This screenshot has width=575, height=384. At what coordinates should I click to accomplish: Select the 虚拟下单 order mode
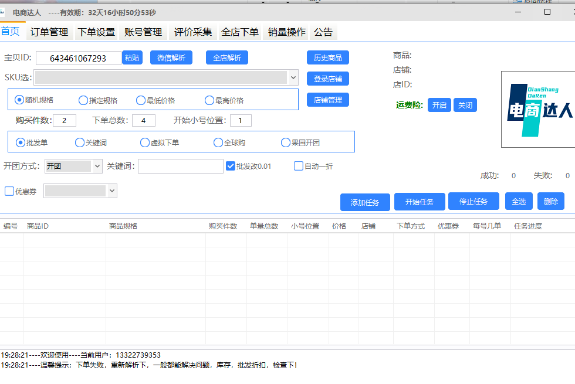pos(144,142)
